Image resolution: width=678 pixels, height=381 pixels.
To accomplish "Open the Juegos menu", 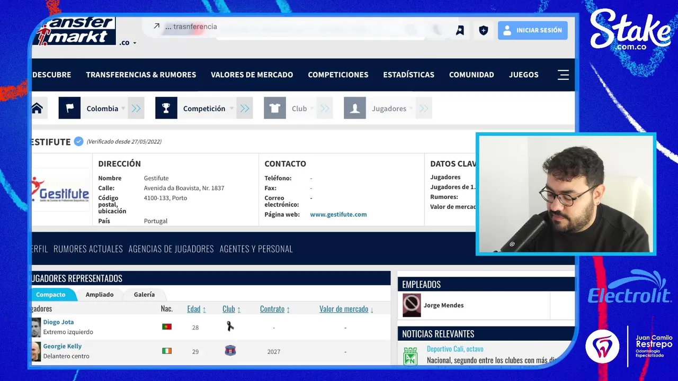I will 523,75.
